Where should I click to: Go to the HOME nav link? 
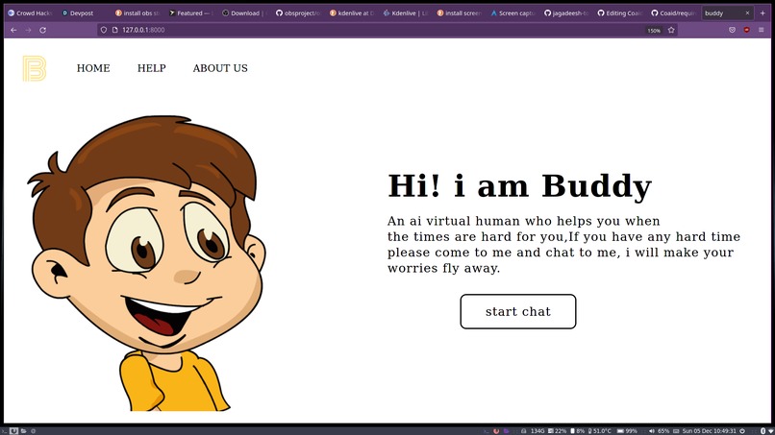(x=93, y=68)
